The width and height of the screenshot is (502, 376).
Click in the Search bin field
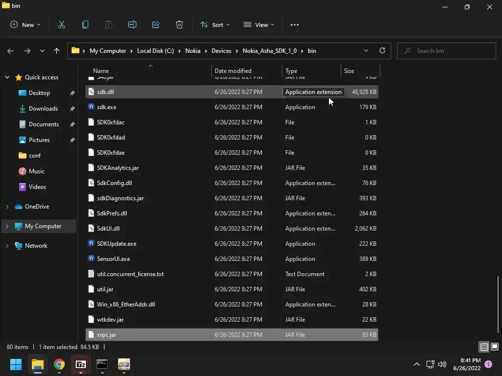click(x=446, y=51)
